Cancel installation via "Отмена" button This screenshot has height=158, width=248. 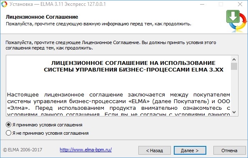click(229, 151)
